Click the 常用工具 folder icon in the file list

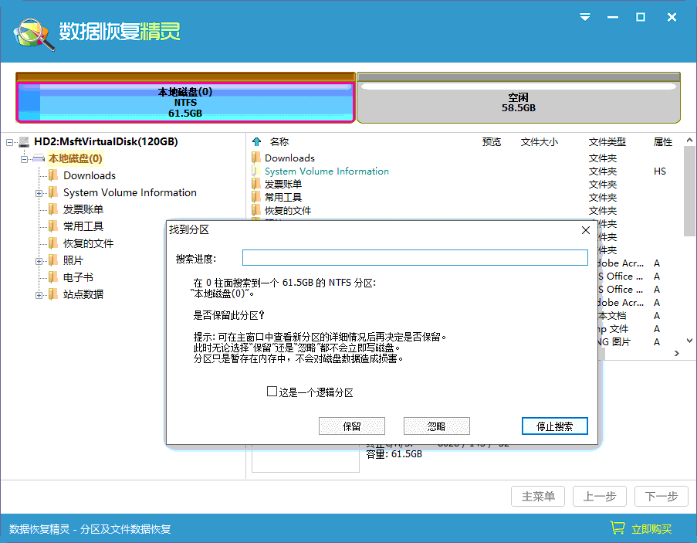click(x=258, y=197)
